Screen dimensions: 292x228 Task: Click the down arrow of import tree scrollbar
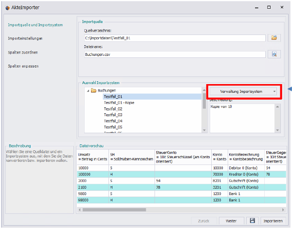pos(204,130)
